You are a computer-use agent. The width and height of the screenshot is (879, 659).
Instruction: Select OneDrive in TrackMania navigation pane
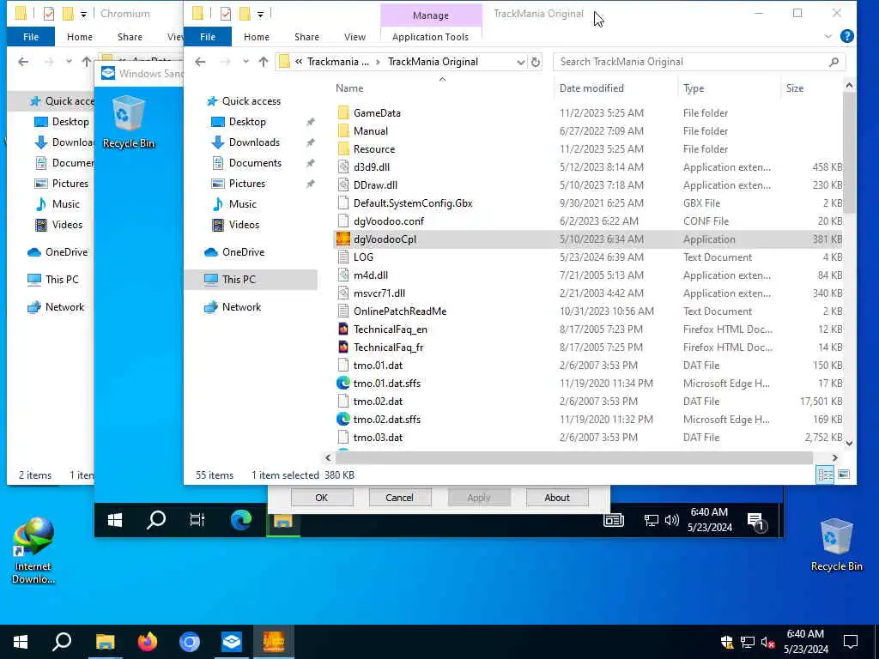click(243, 252)
